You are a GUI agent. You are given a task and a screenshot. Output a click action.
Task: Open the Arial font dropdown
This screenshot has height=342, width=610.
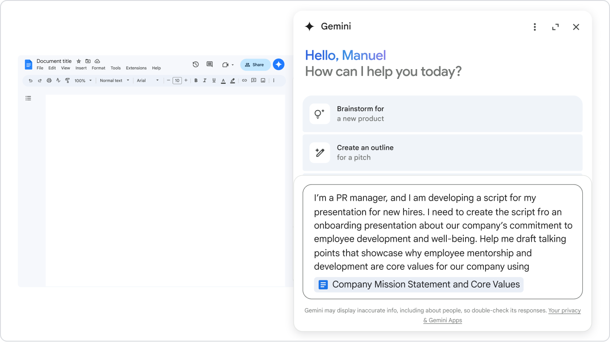(146, 81)
